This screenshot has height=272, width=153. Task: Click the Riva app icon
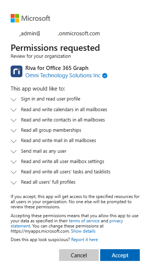pyautogui.click(x=17, y=71)
